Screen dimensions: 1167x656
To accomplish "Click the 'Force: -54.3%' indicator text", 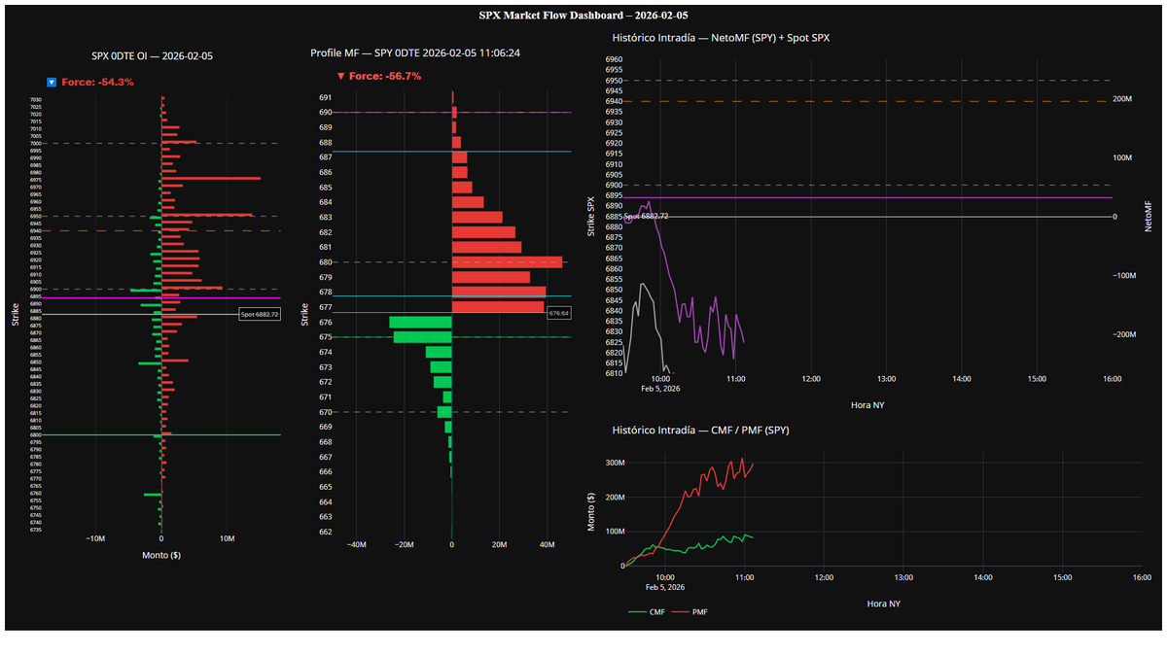I will [x=98, y=83].
